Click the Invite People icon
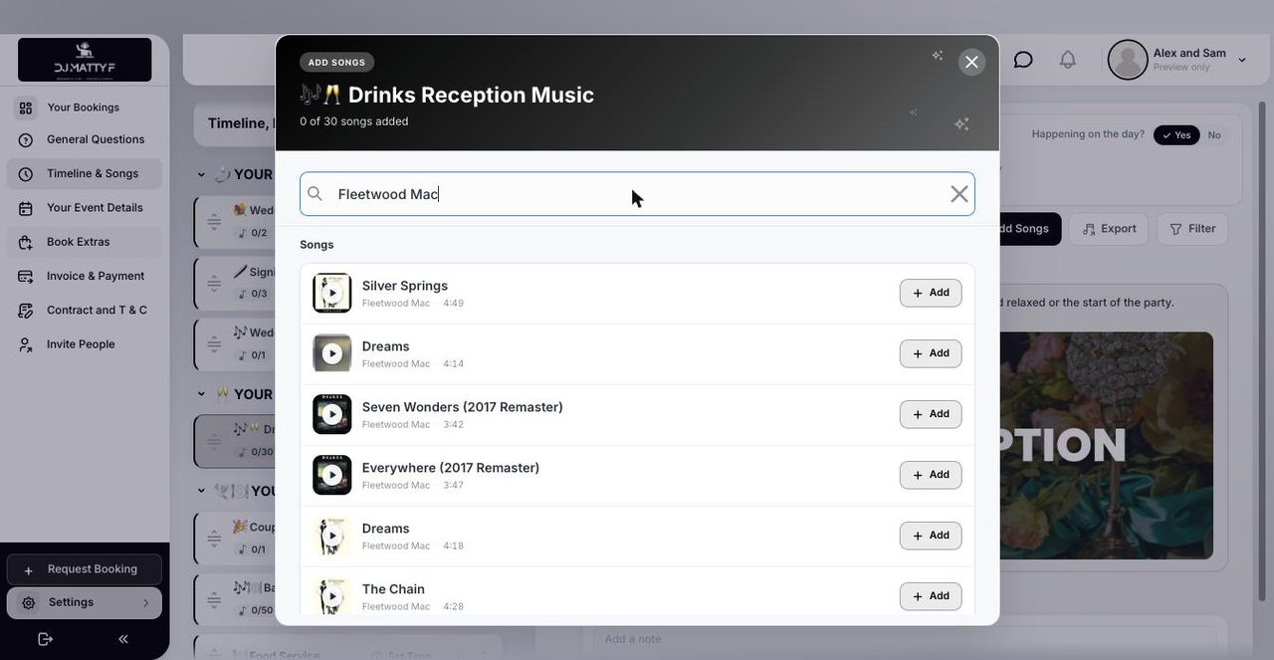Screen dimensions: 1274x660 (x=26, y=344)
